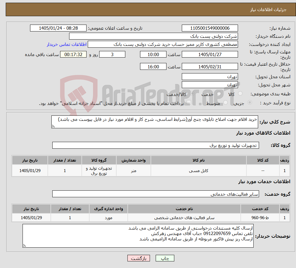Click the buyer notes text area

pos(138,236)
